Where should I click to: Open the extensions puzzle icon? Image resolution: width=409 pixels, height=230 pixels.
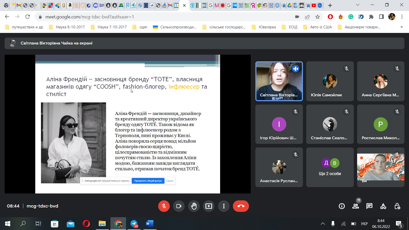click(x=371, y=17)
